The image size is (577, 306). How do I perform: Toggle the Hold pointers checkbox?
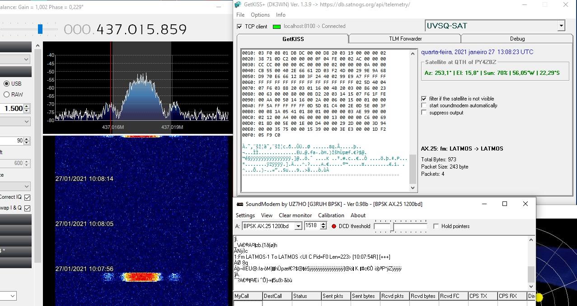pos(436,226)
